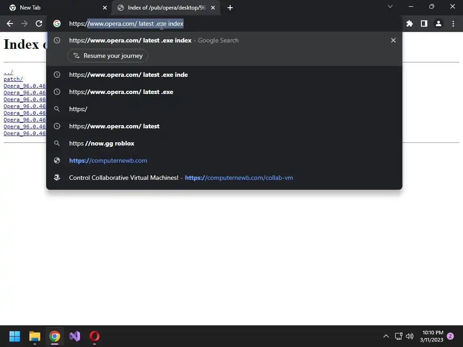Close the New Tab tab
463x347 pixels.
tap(105, 8)
